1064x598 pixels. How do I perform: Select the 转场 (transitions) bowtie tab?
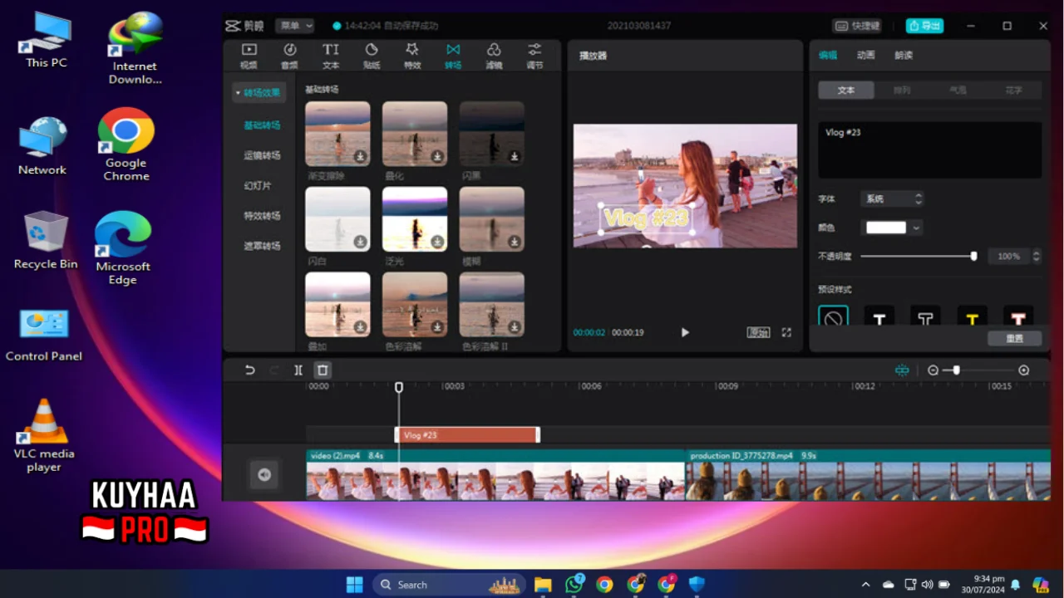453,56
